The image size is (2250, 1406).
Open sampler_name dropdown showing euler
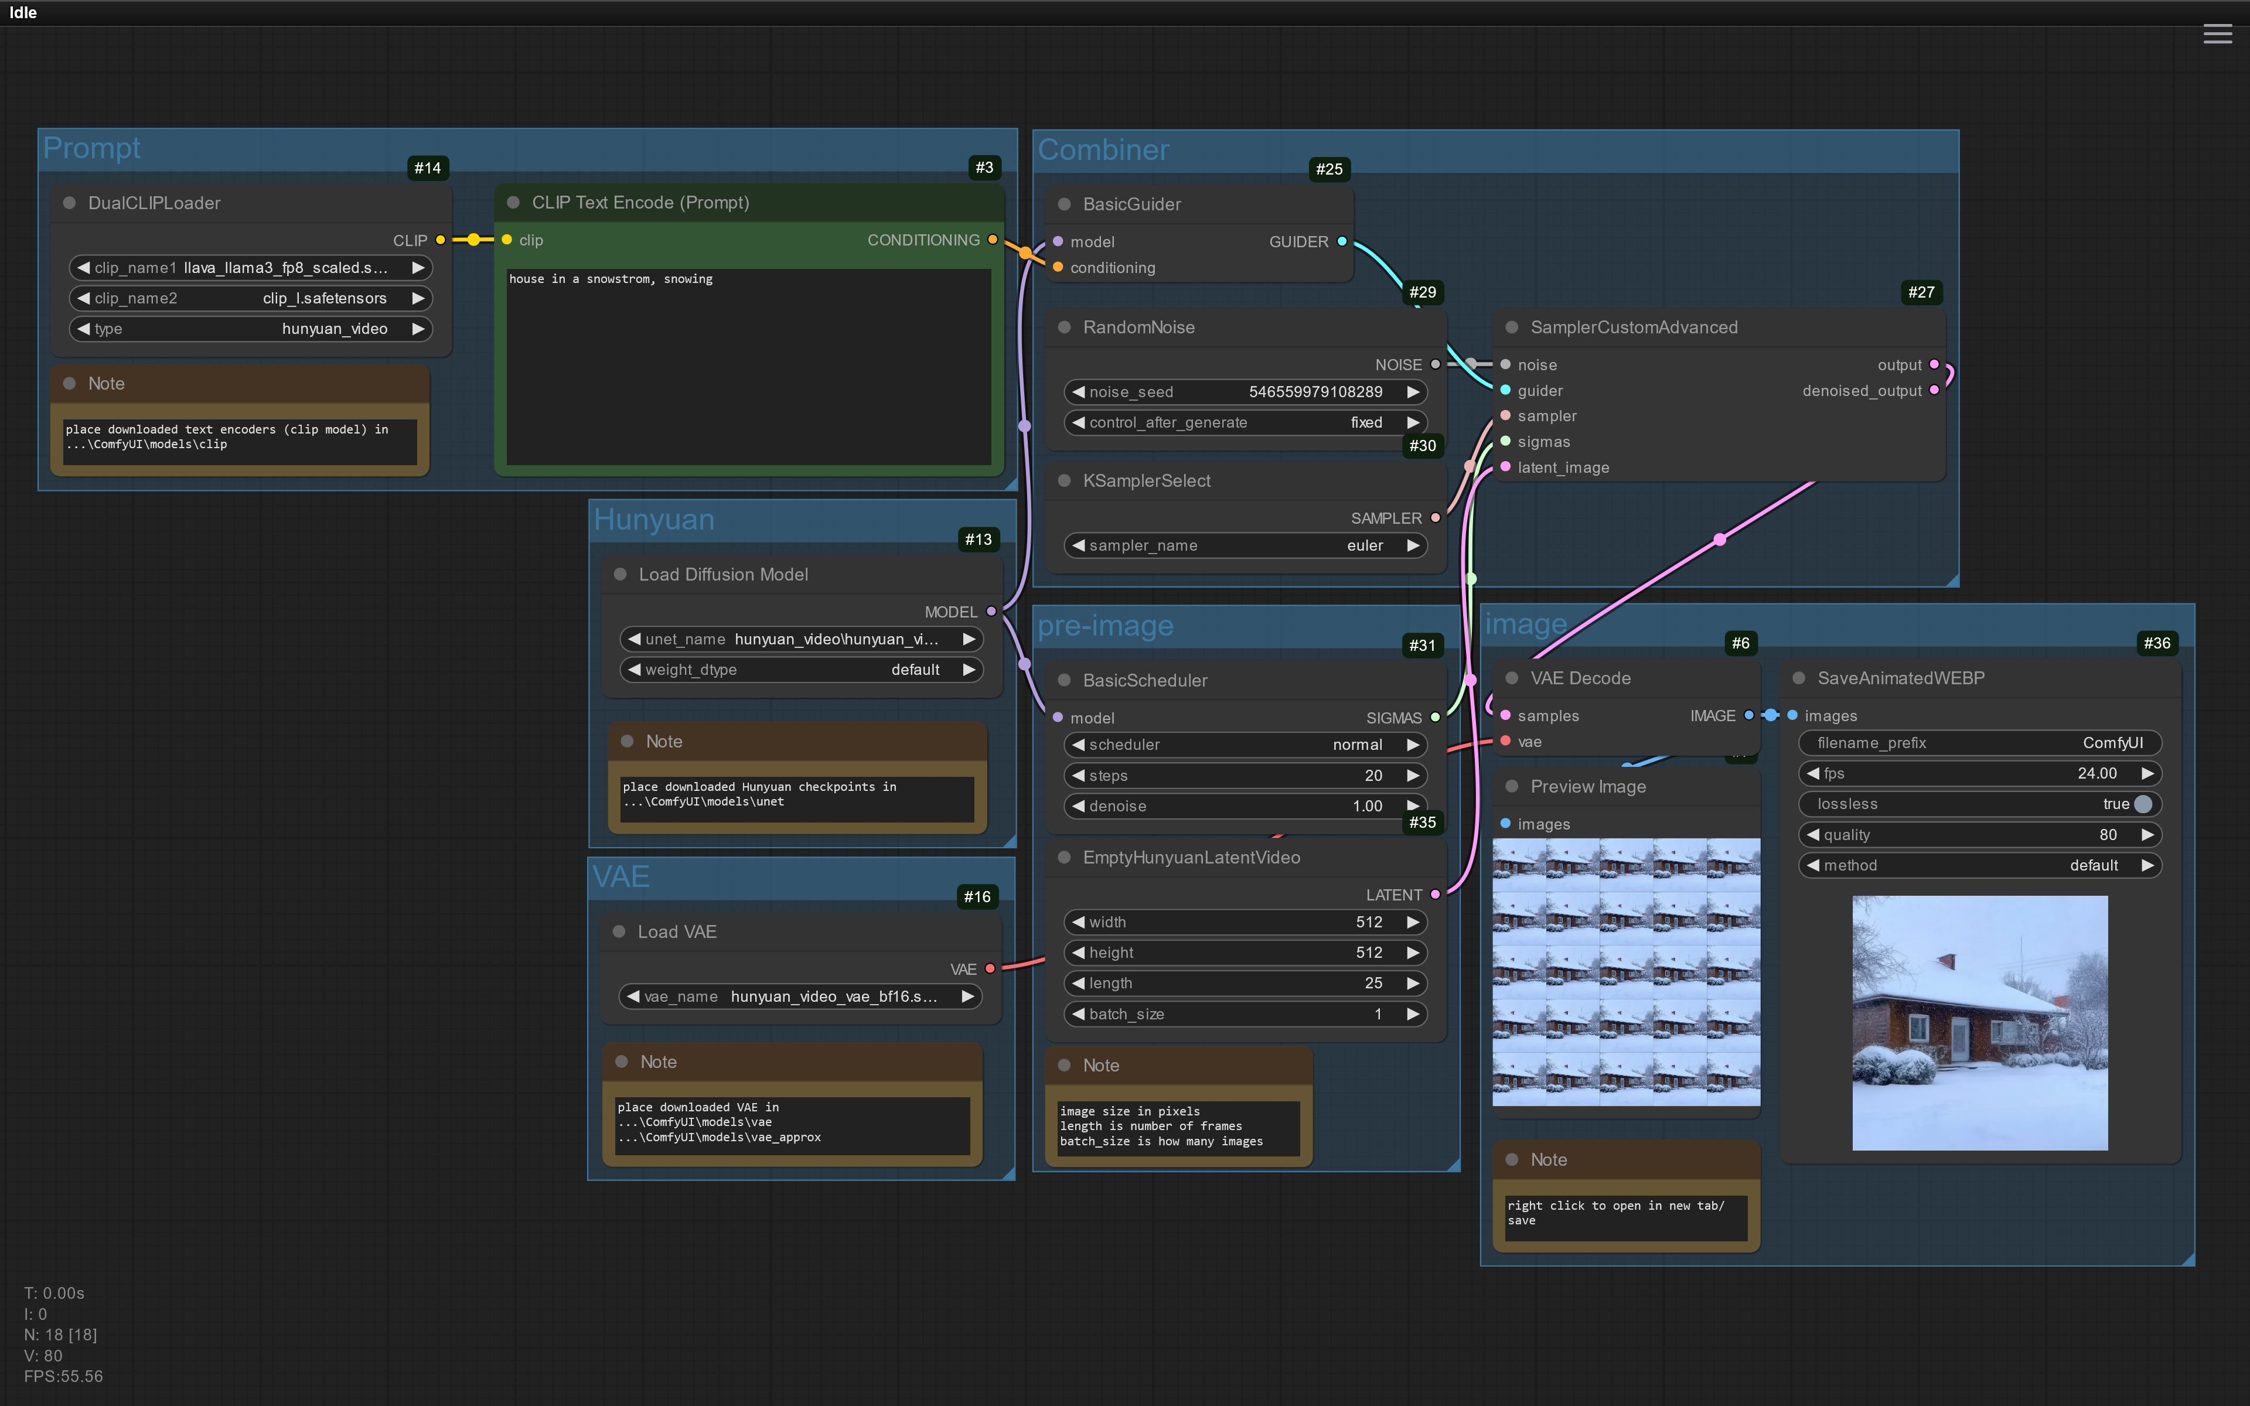click(1245, 546)
